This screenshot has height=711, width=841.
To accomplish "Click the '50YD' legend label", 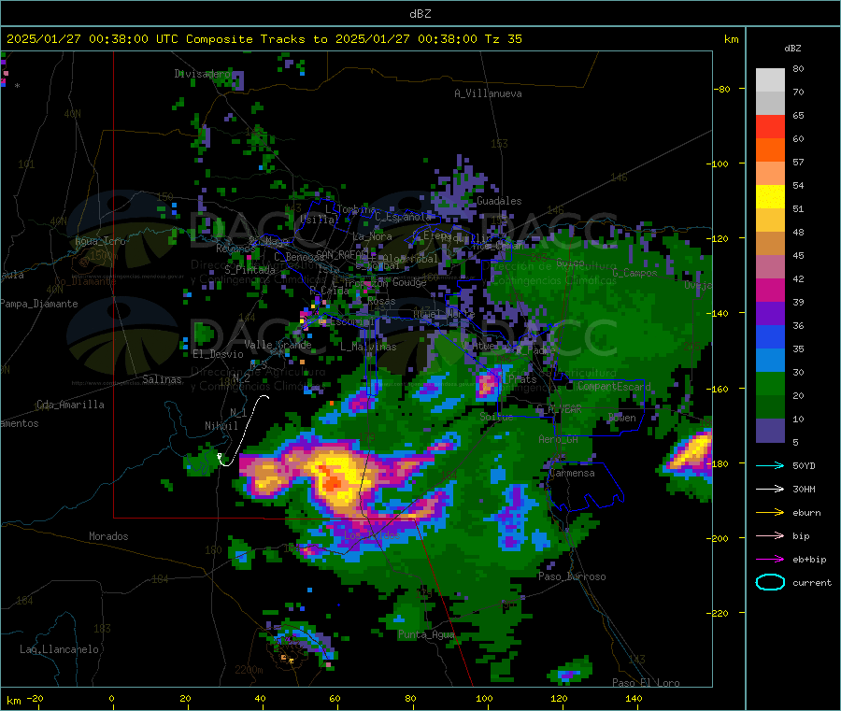I will coord(804,465).
